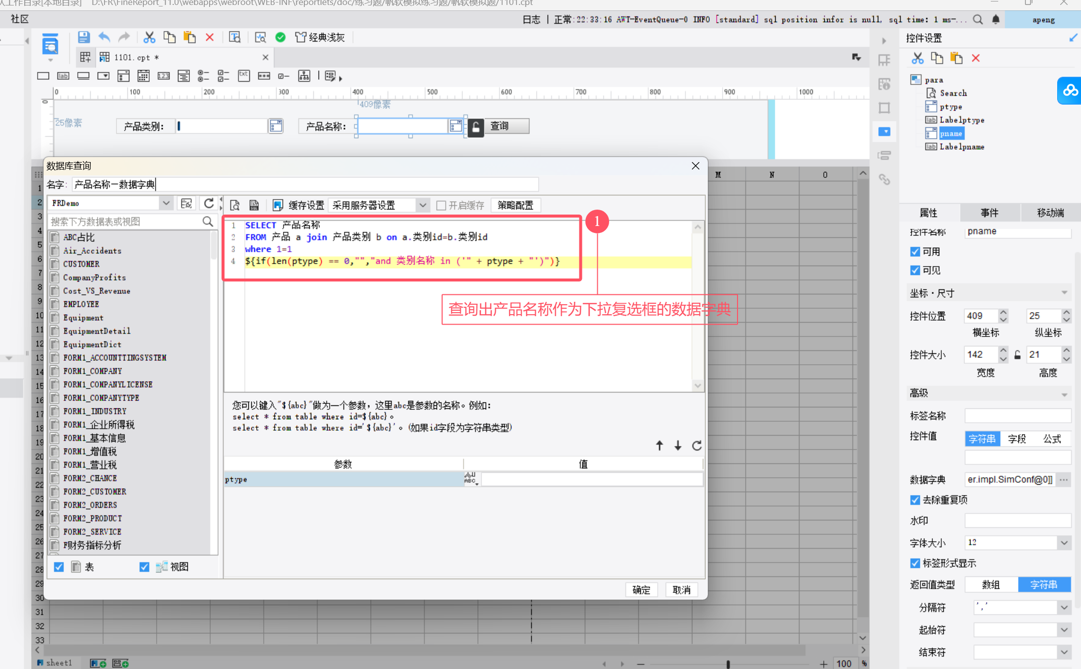Click the red delete X in the widget settings panel

coord(975,58)
